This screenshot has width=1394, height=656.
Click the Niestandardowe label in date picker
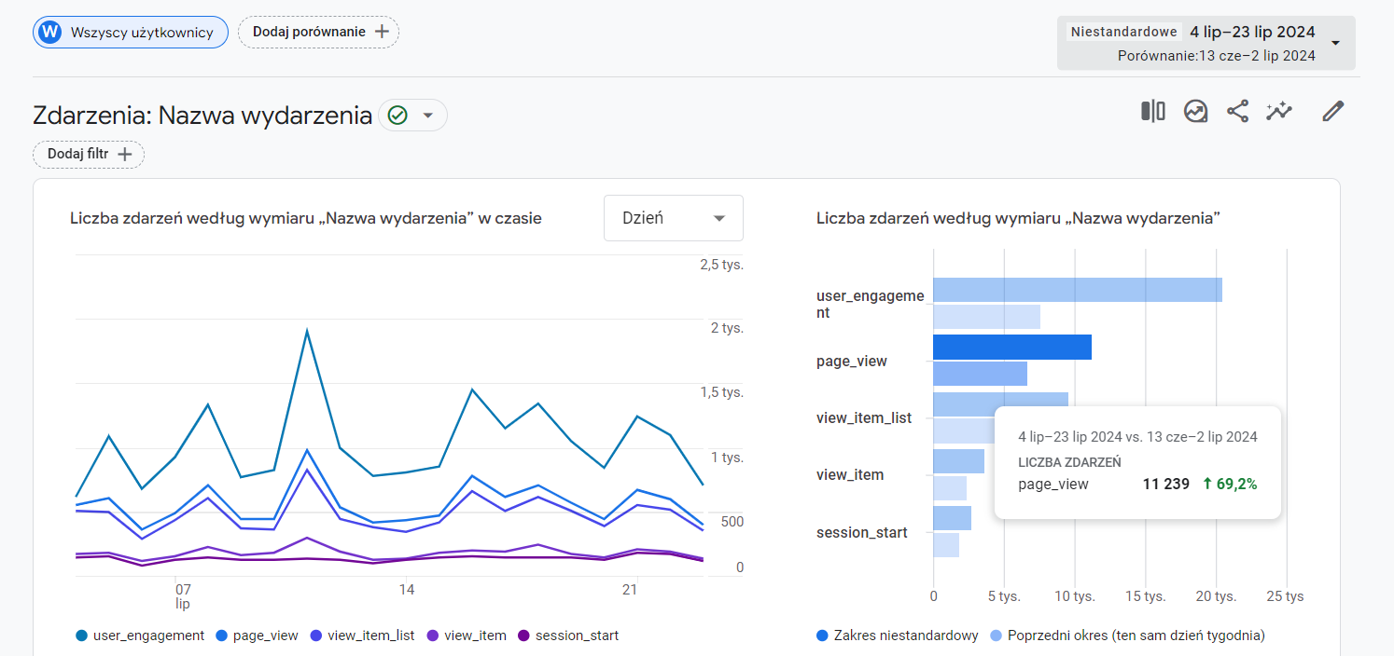tap(1124, 32)
